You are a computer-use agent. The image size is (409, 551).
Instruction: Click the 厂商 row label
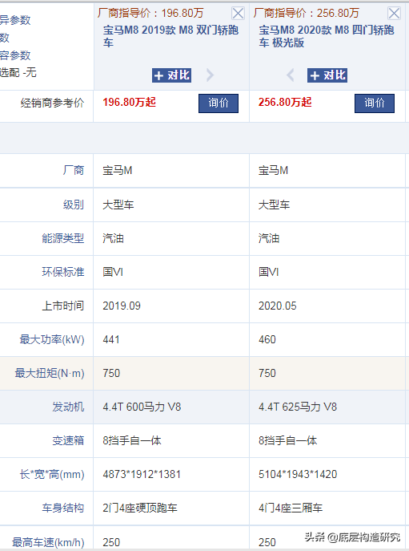[74, 170]
